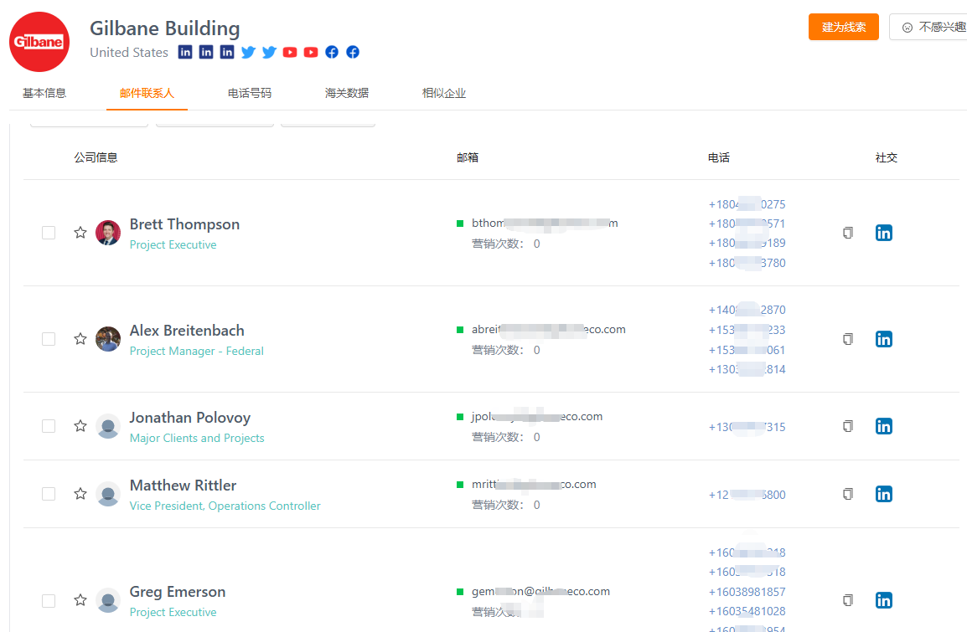Star Matthew Rittler as favorite
Viewport: 967px width, 632px height.
[80, 493]
